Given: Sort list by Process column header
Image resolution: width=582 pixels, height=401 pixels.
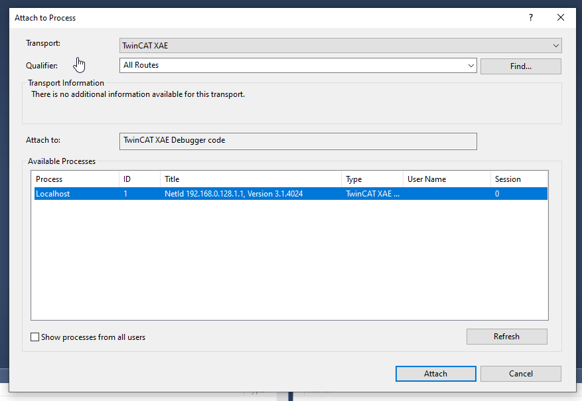Looking at the screenshot, I should [x=75, y=179].
